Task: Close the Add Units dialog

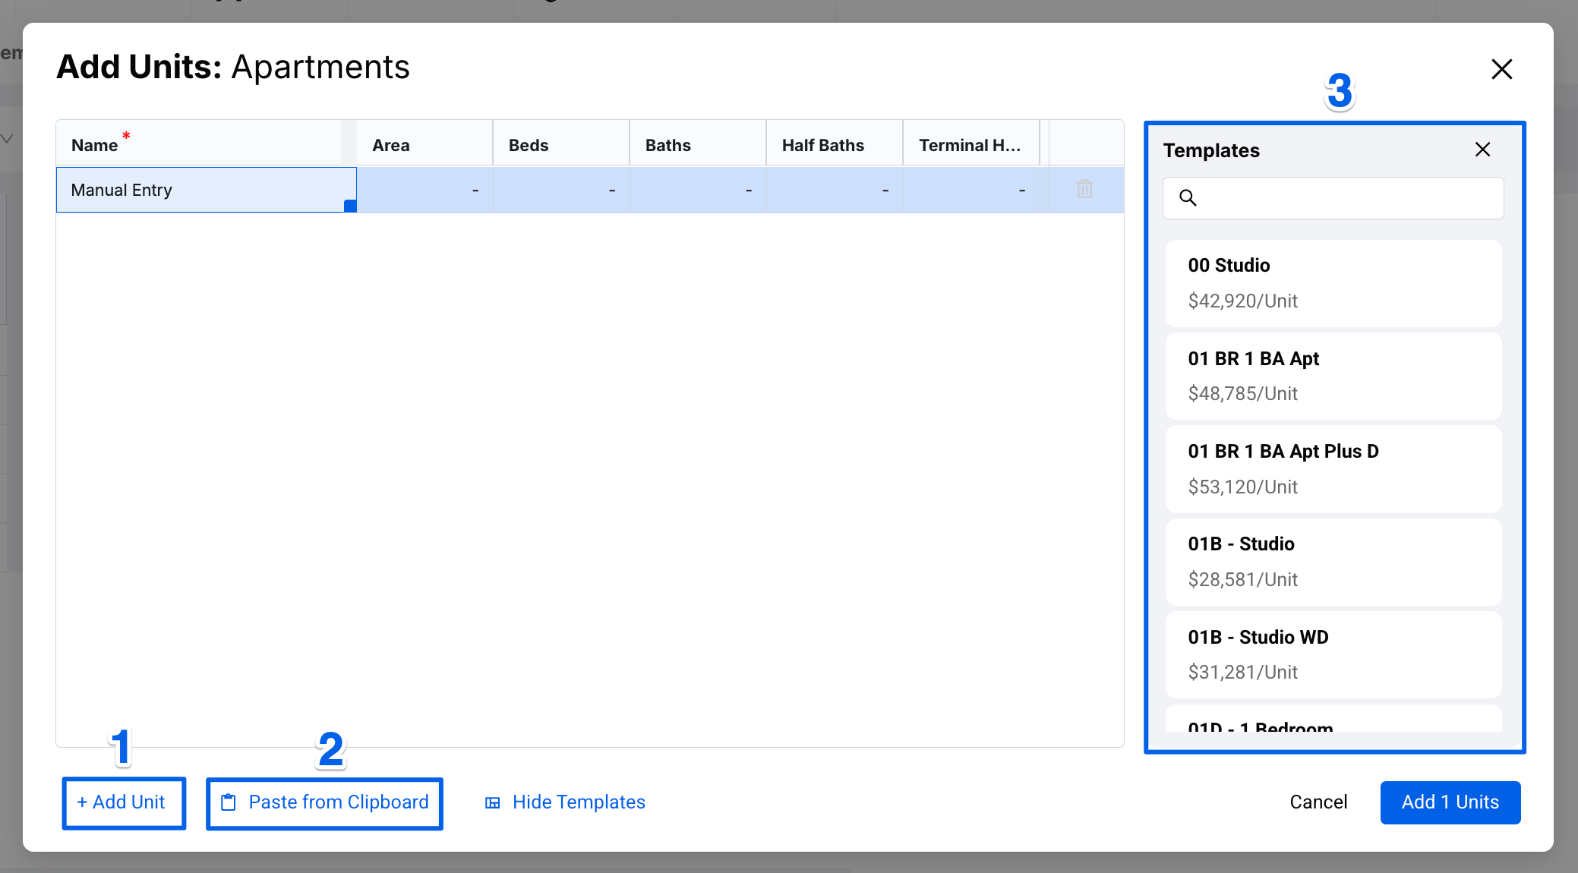Action: click(x=1501, y=69)
